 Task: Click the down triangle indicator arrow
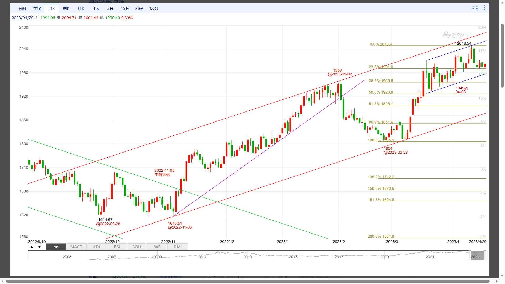[x=39, y=247]
